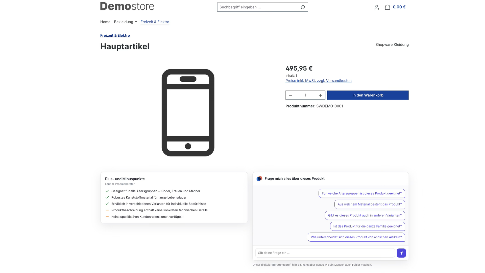Focus the Gib deine Frage ein field

point(325,253)
